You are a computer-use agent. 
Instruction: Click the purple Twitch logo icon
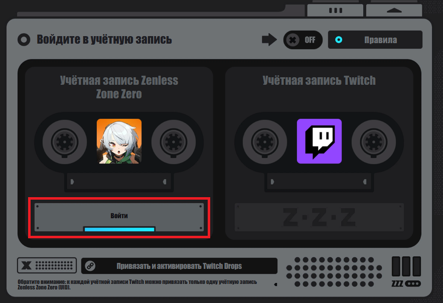point(319,141)
